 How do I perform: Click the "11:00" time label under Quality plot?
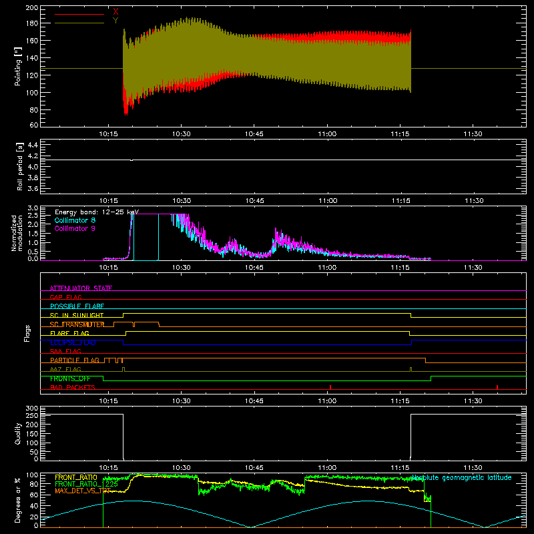click(327, 468)
